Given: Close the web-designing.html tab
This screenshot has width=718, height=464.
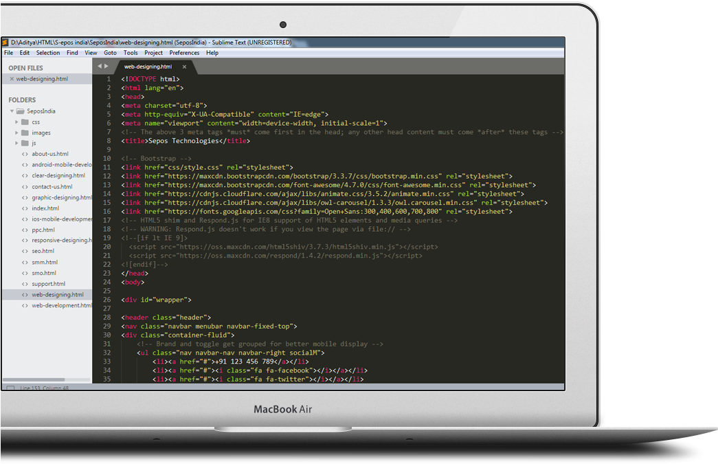Looking at the screenshot, I should click(184, 67).
